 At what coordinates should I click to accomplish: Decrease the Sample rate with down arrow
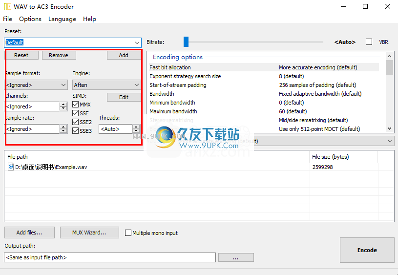coord(63,131)
